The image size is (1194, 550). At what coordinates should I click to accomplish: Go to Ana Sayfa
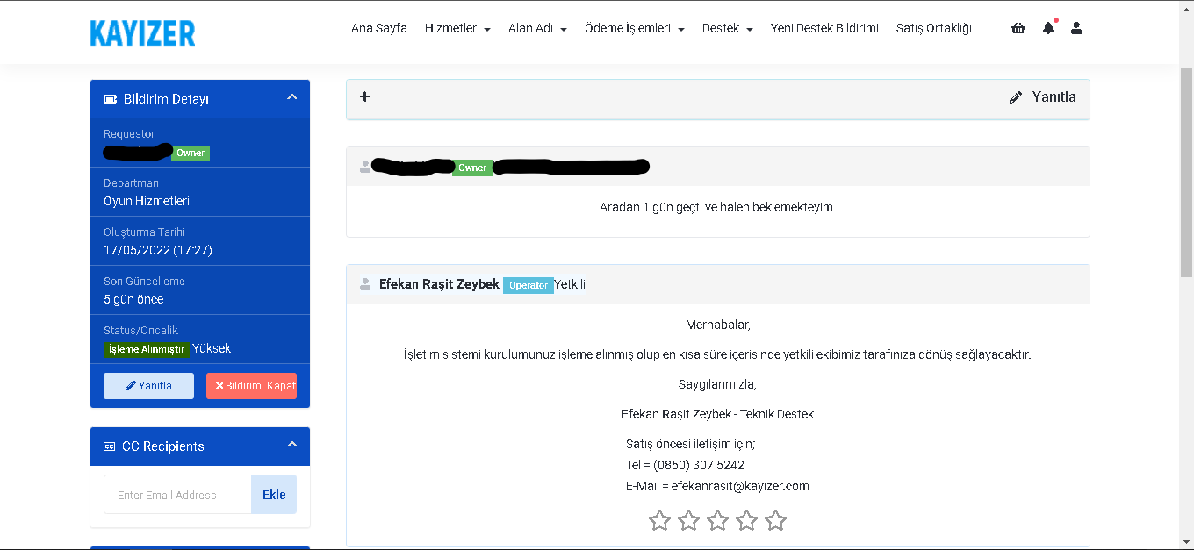coord(379,28)
